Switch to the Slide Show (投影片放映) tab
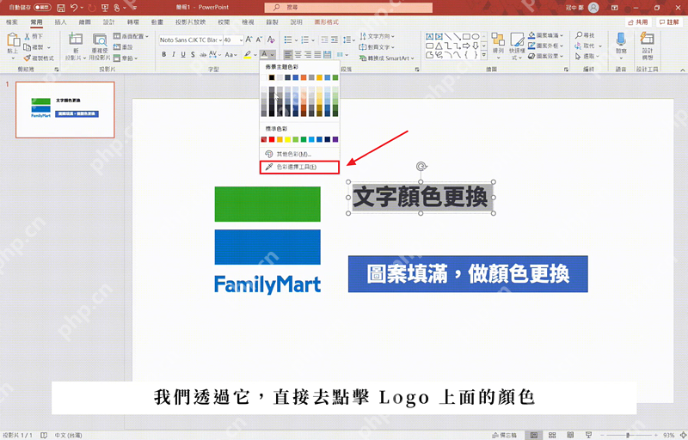 click(x=190, y=21)
